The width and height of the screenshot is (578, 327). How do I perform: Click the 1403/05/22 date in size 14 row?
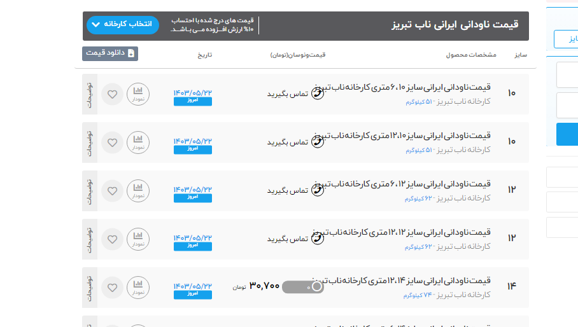pyautogui.click(x=192, y=283)
